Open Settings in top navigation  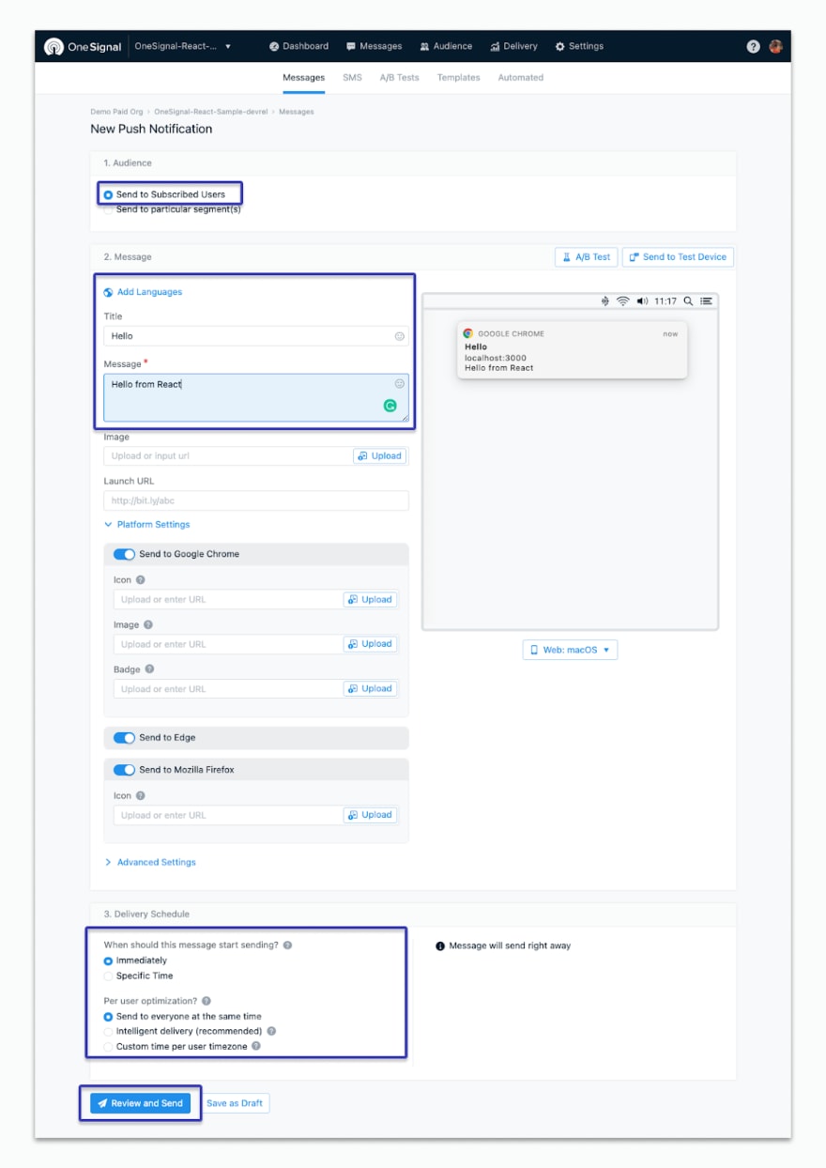(x=579, y=46)
